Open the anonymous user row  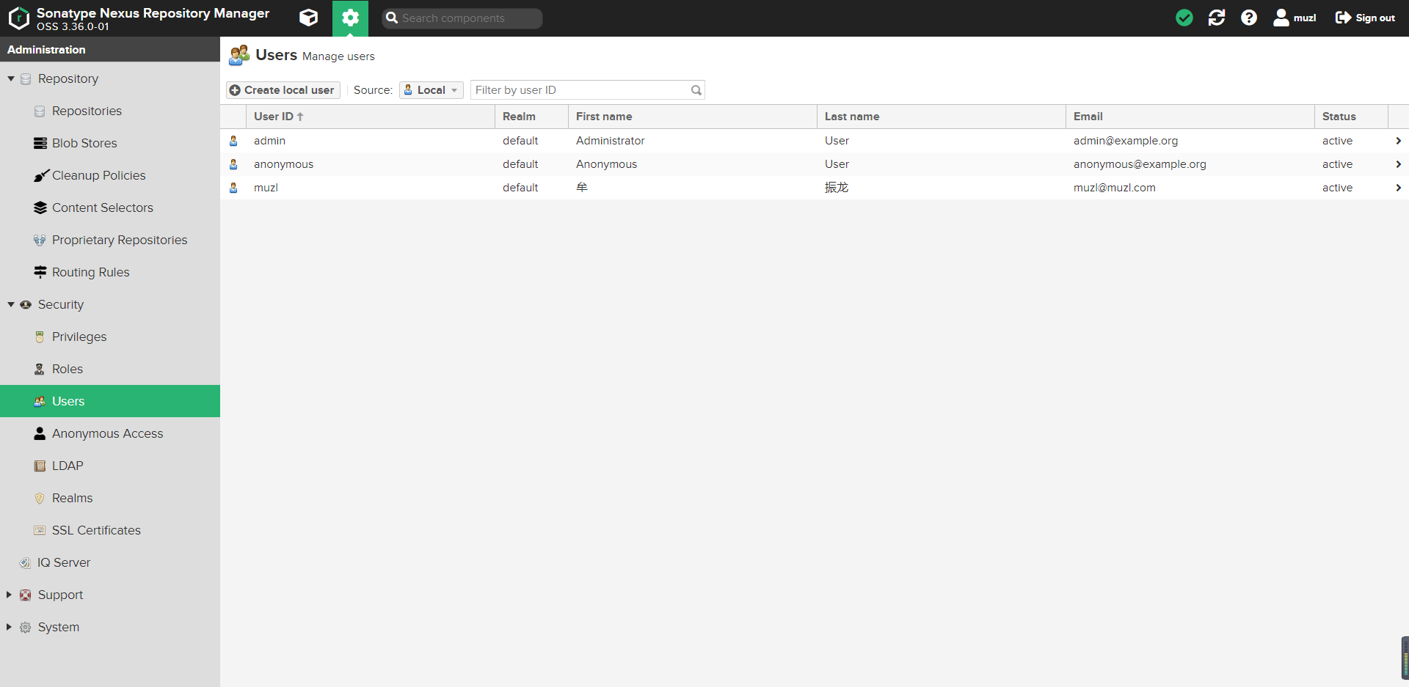pyautogui.click(x=815, y=164)
